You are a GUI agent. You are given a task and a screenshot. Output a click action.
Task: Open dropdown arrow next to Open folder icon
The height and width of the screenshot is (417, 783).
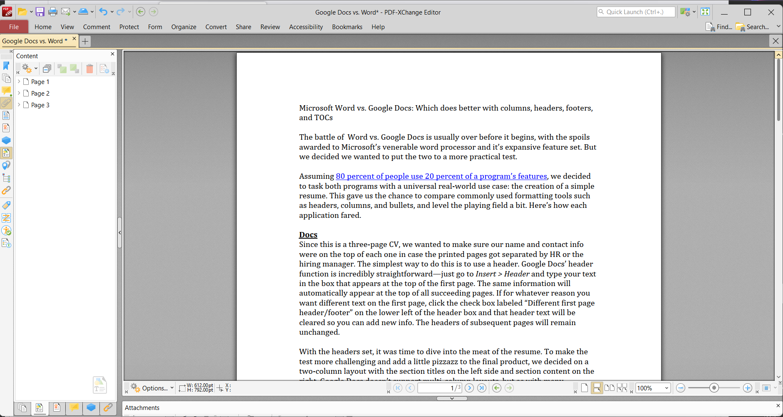point(31,12)
